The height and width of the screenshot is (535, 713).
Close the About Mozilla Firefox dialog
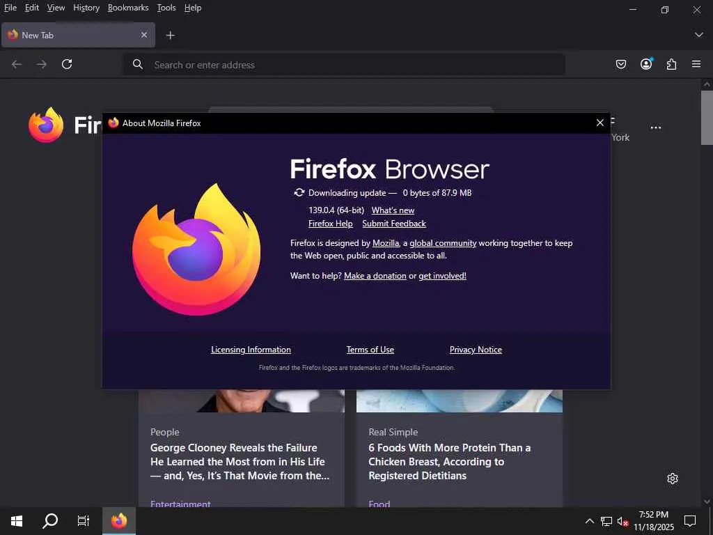(x=600, y=123)
